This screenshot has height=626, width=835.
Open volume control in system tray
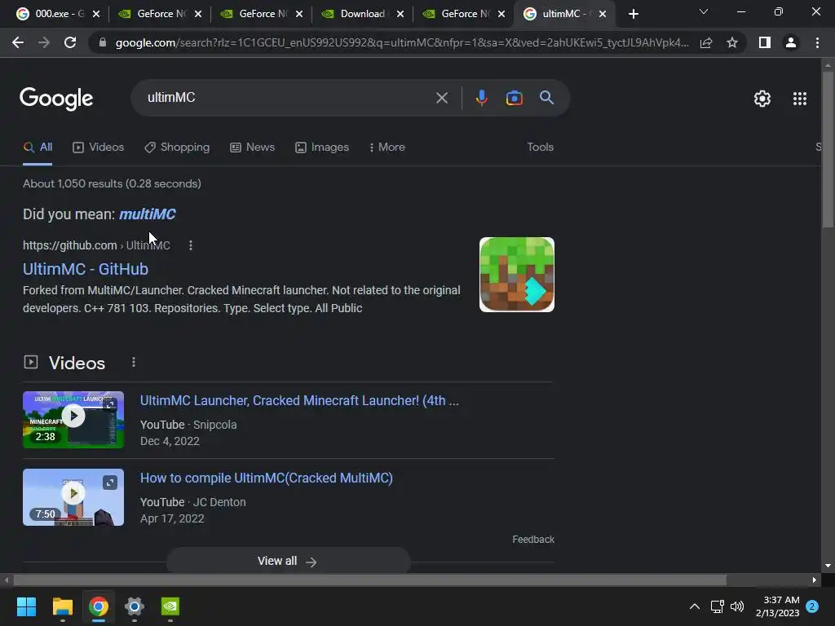[737, 606]
